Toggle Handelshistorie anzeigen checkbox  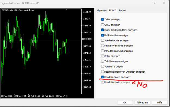[102, 82]
